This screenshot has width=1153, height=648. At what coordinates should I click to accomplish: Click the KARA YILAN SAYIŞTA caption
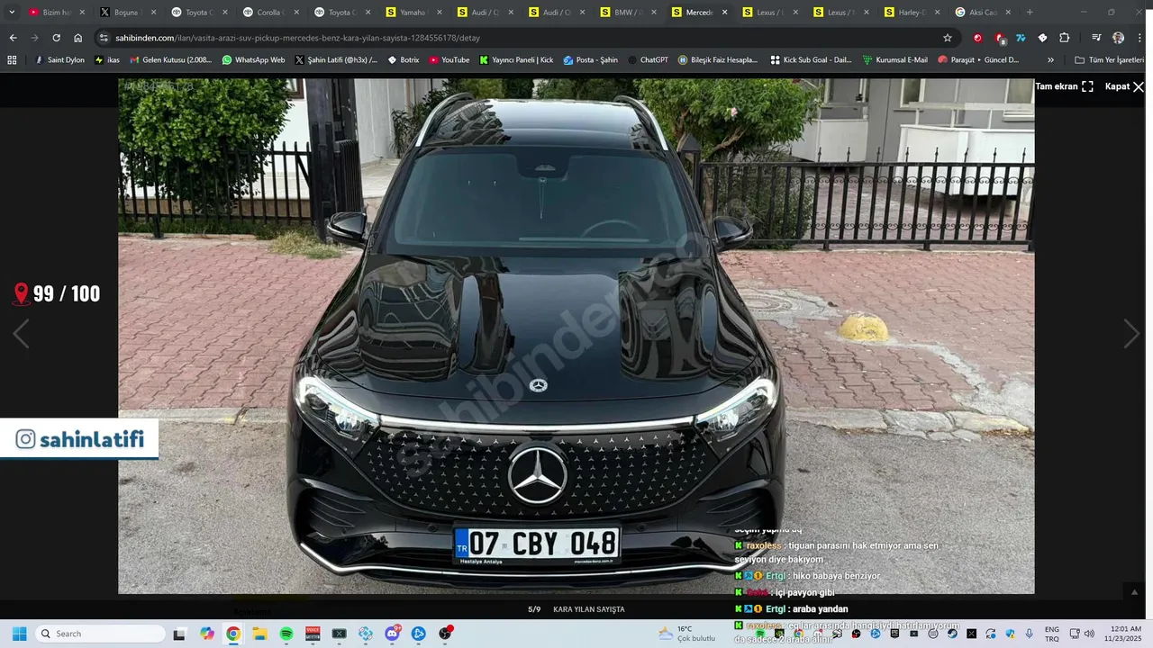589,609
